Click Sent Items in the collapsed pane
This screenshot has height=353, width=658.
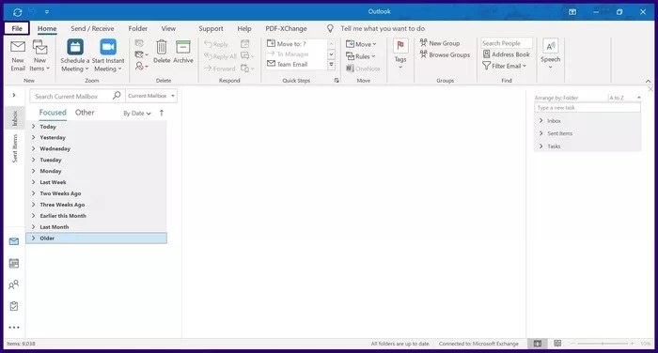click(x=15, y=148)
